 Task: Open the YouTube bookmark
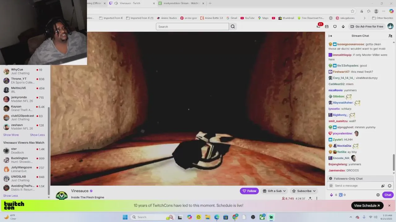pos(247,18)
